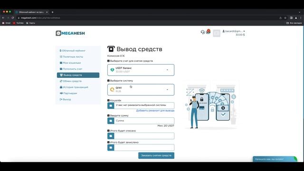Click the QIWI logo icon
The image size is (304, 171).
112,90
